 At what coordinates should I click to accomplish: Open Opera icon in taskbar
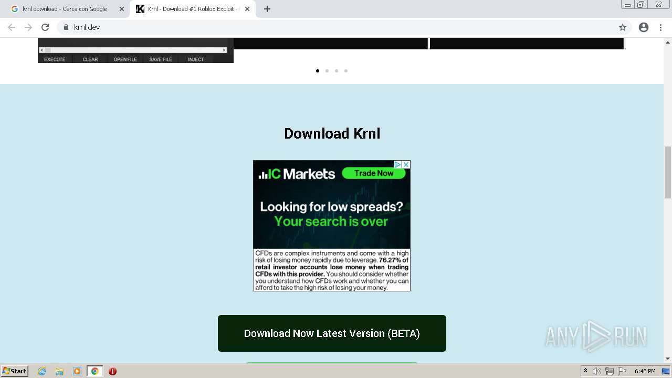point(112,371)
